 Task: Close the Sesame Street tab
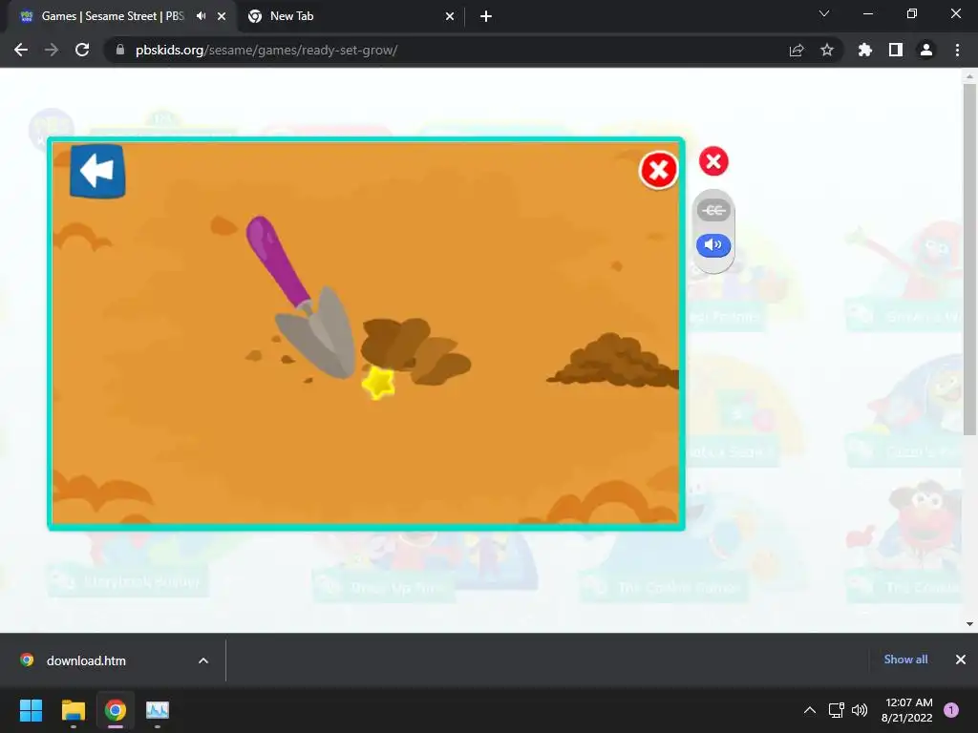click(x=222, y=16)
